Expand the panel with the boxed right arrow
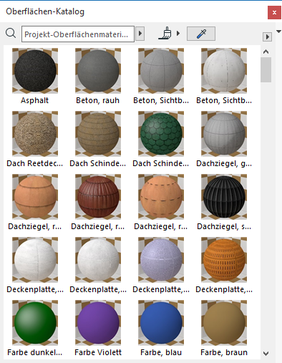282x363 pixels. pyautogui.click(x=267, y=37)
